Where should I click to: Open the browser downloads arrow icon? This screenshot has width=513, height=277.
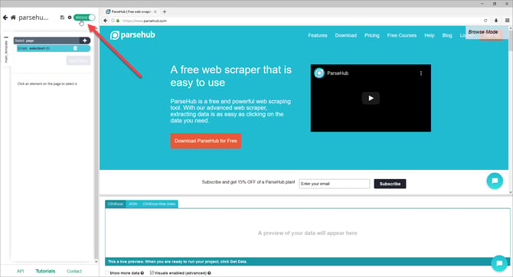coord(496,20)
